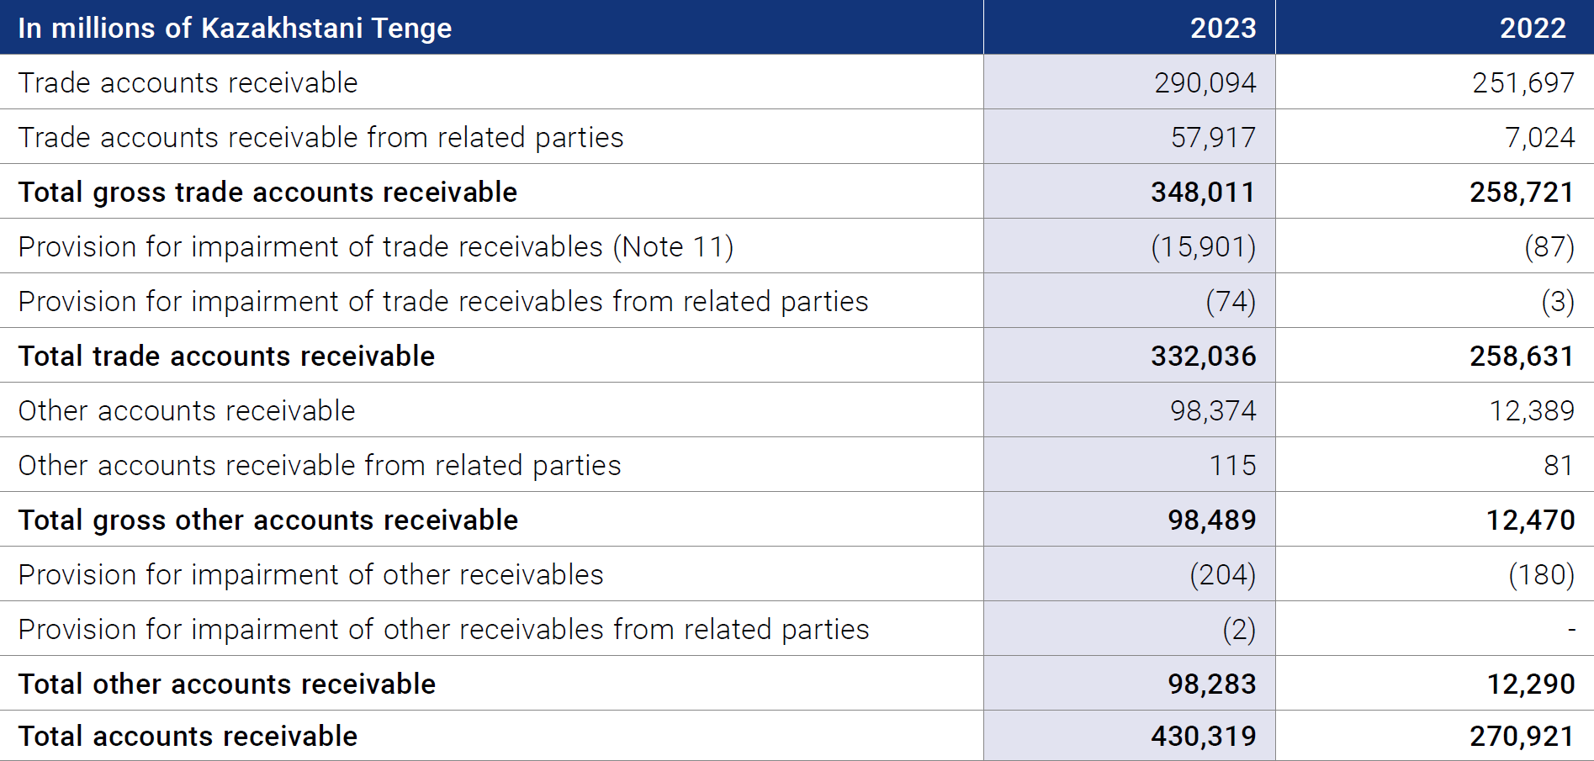1594x761 pixels.
Task: Select the bold 348,011 total
Action: point(1203,192)
